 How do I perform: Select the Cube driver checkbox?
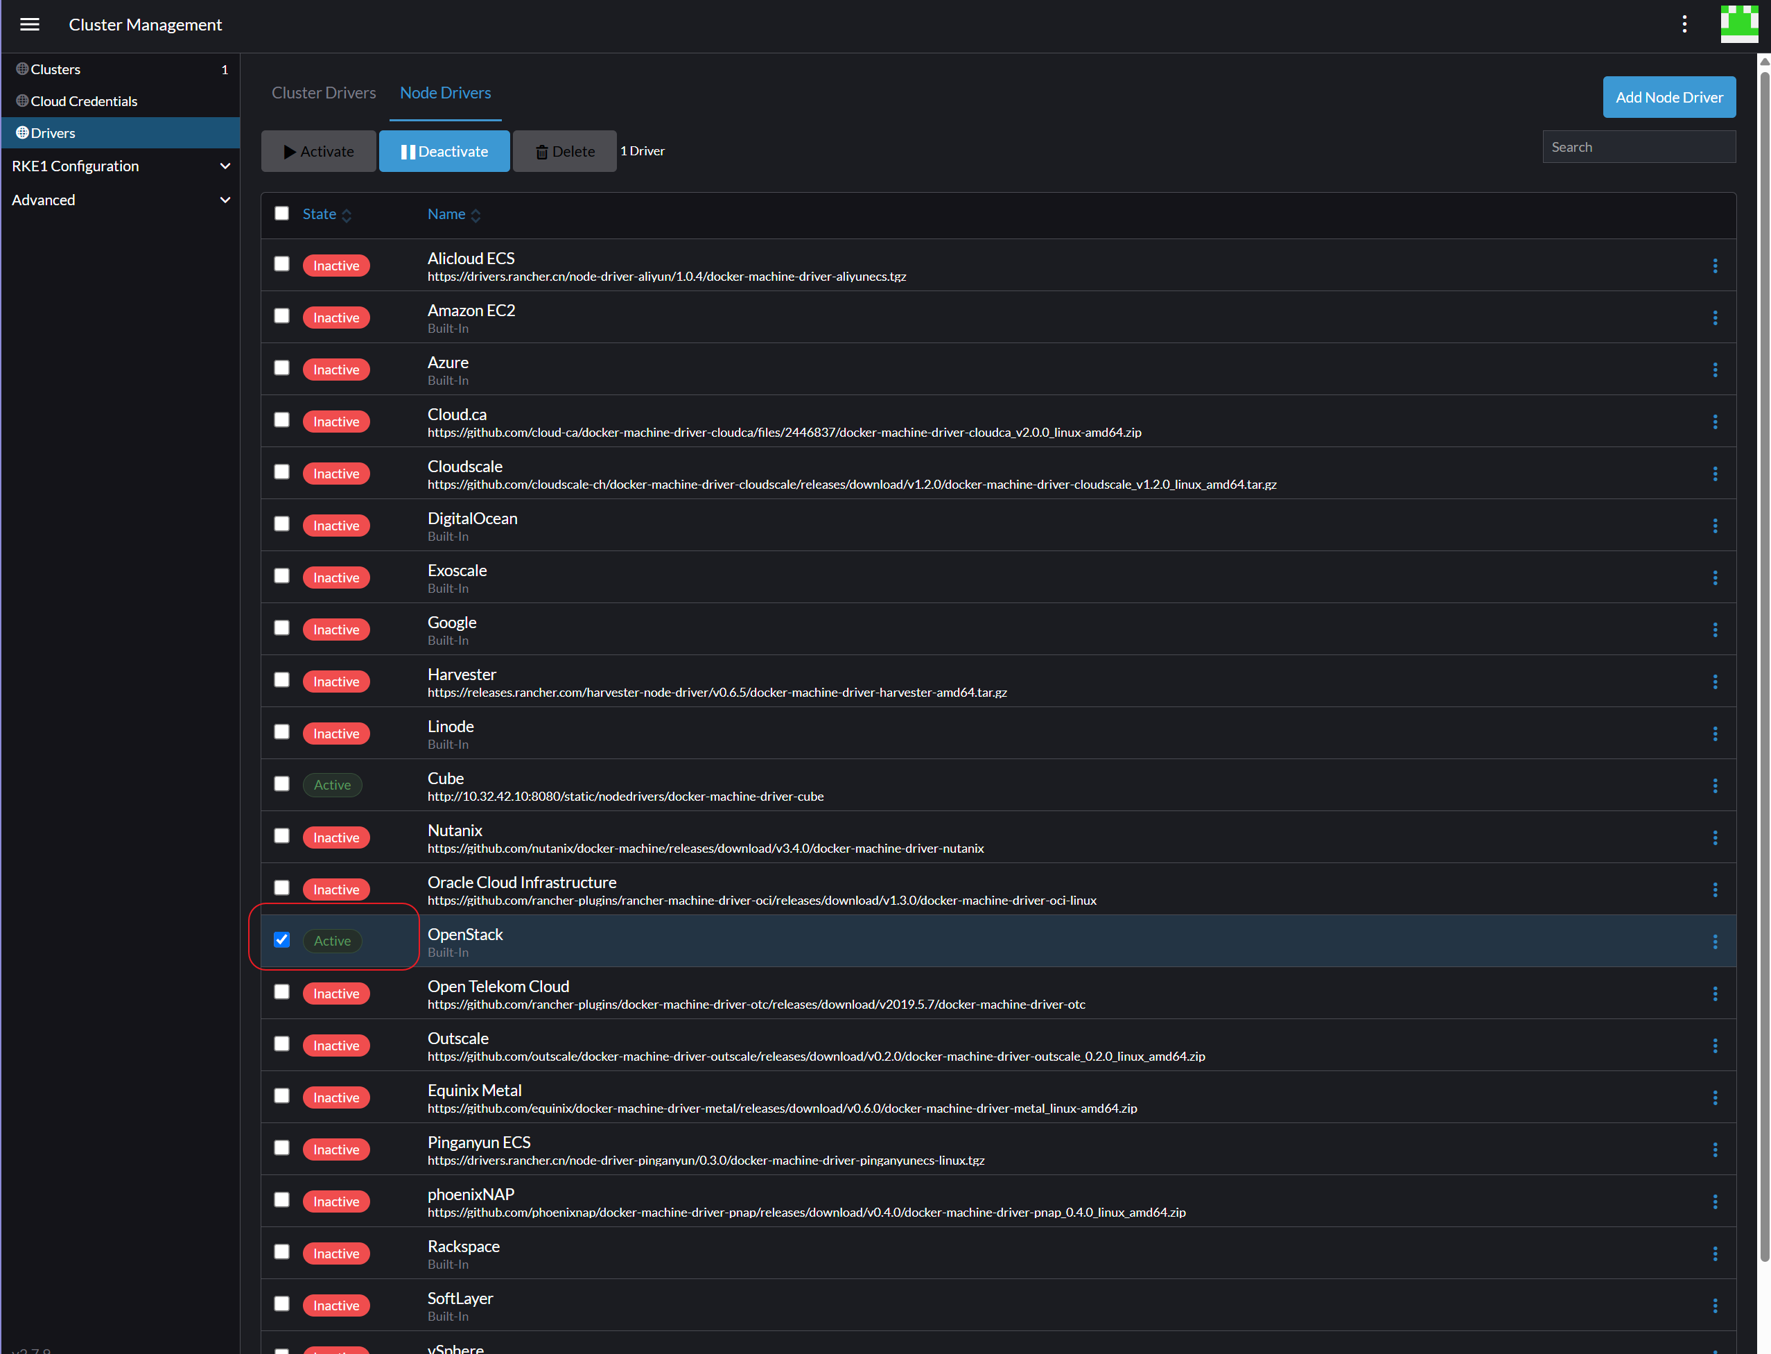tap(281, 784)
